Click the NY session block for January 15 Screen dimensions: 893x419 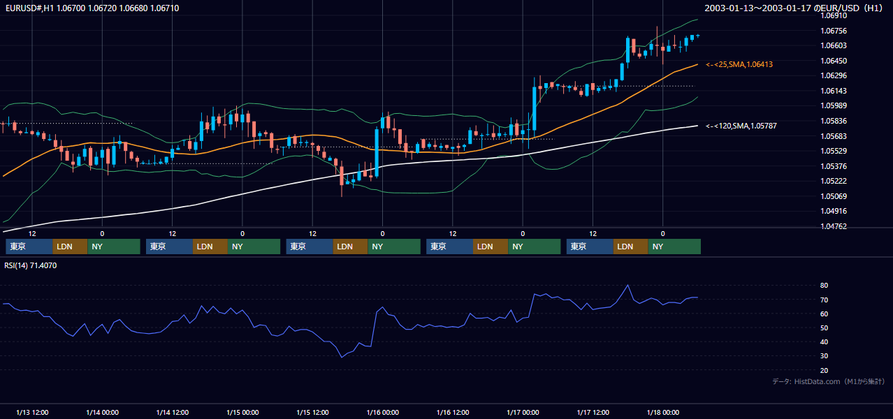coord(394,247)
